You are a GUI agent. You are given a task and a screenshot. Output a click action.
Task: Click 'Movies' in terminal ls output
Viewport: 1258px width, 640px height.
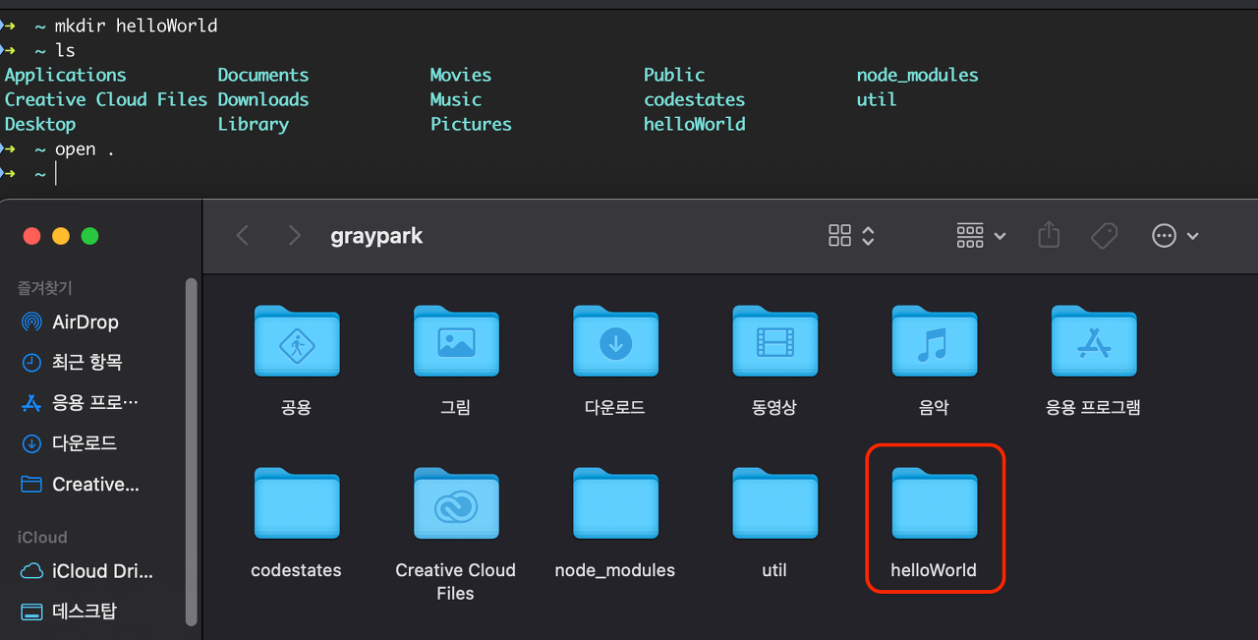click(460, 76)
